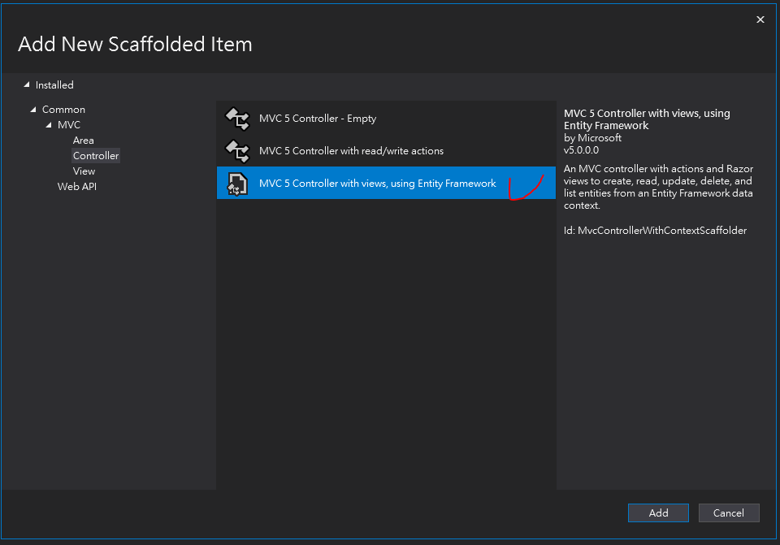Click the read/write actions controller icon

(x=237, y=151)
